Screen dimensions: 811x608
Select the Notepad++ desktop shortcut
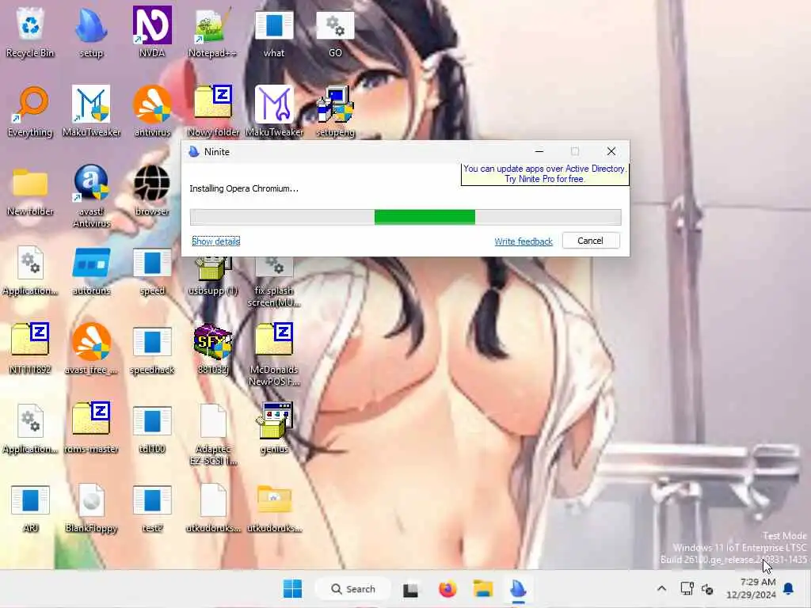point(212,32)
